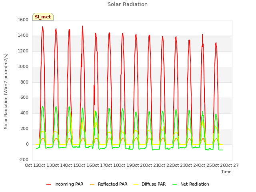Click the highest Incoming PAR peak near Oct 16
This screenshot has width=256, height=192.
82,26
